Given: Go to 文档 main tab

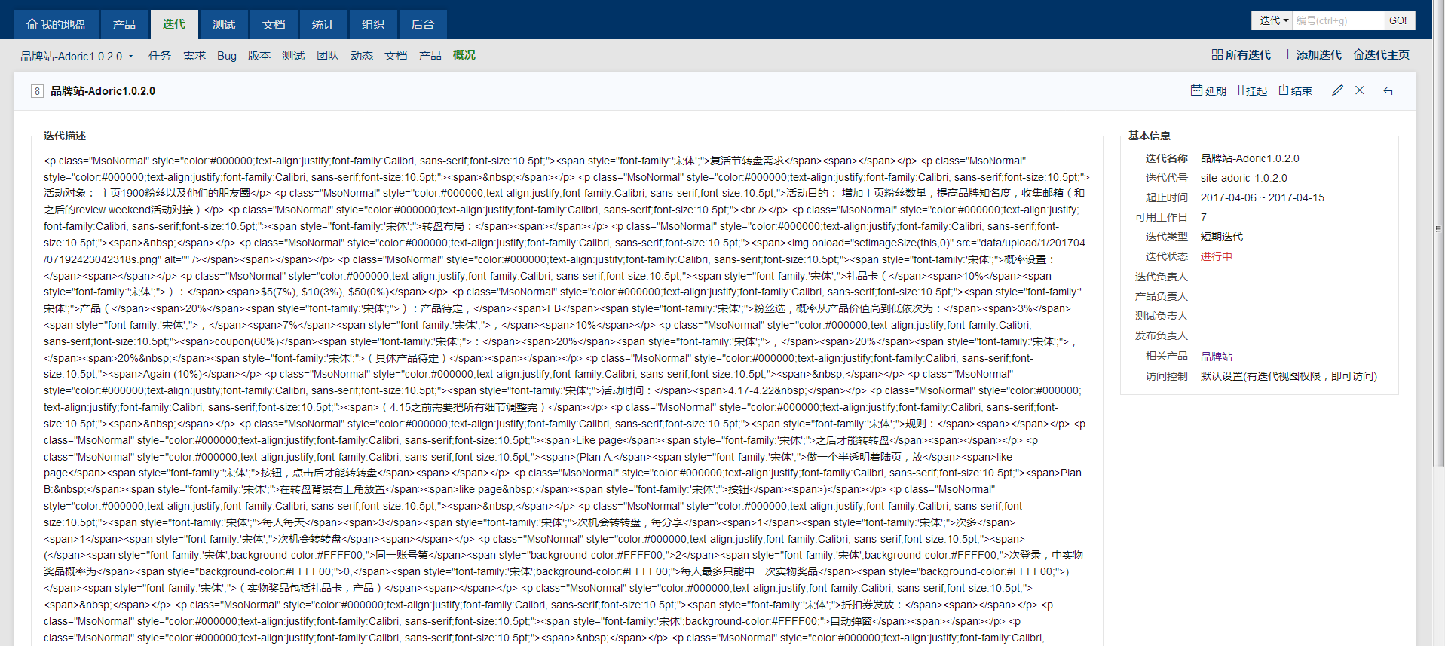Looking at the screenshot, I should pos(274,24).
